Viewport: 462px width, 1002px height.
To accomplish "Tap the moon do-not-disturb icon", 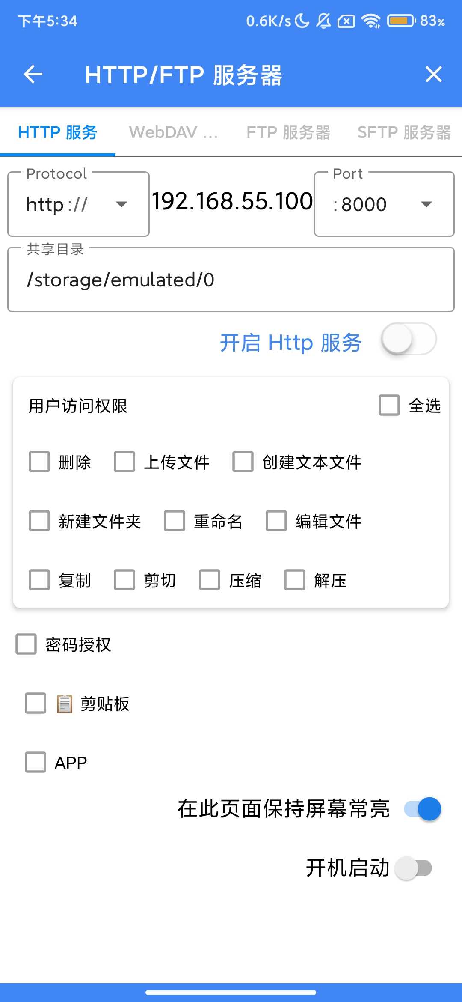I will (302, 21).
